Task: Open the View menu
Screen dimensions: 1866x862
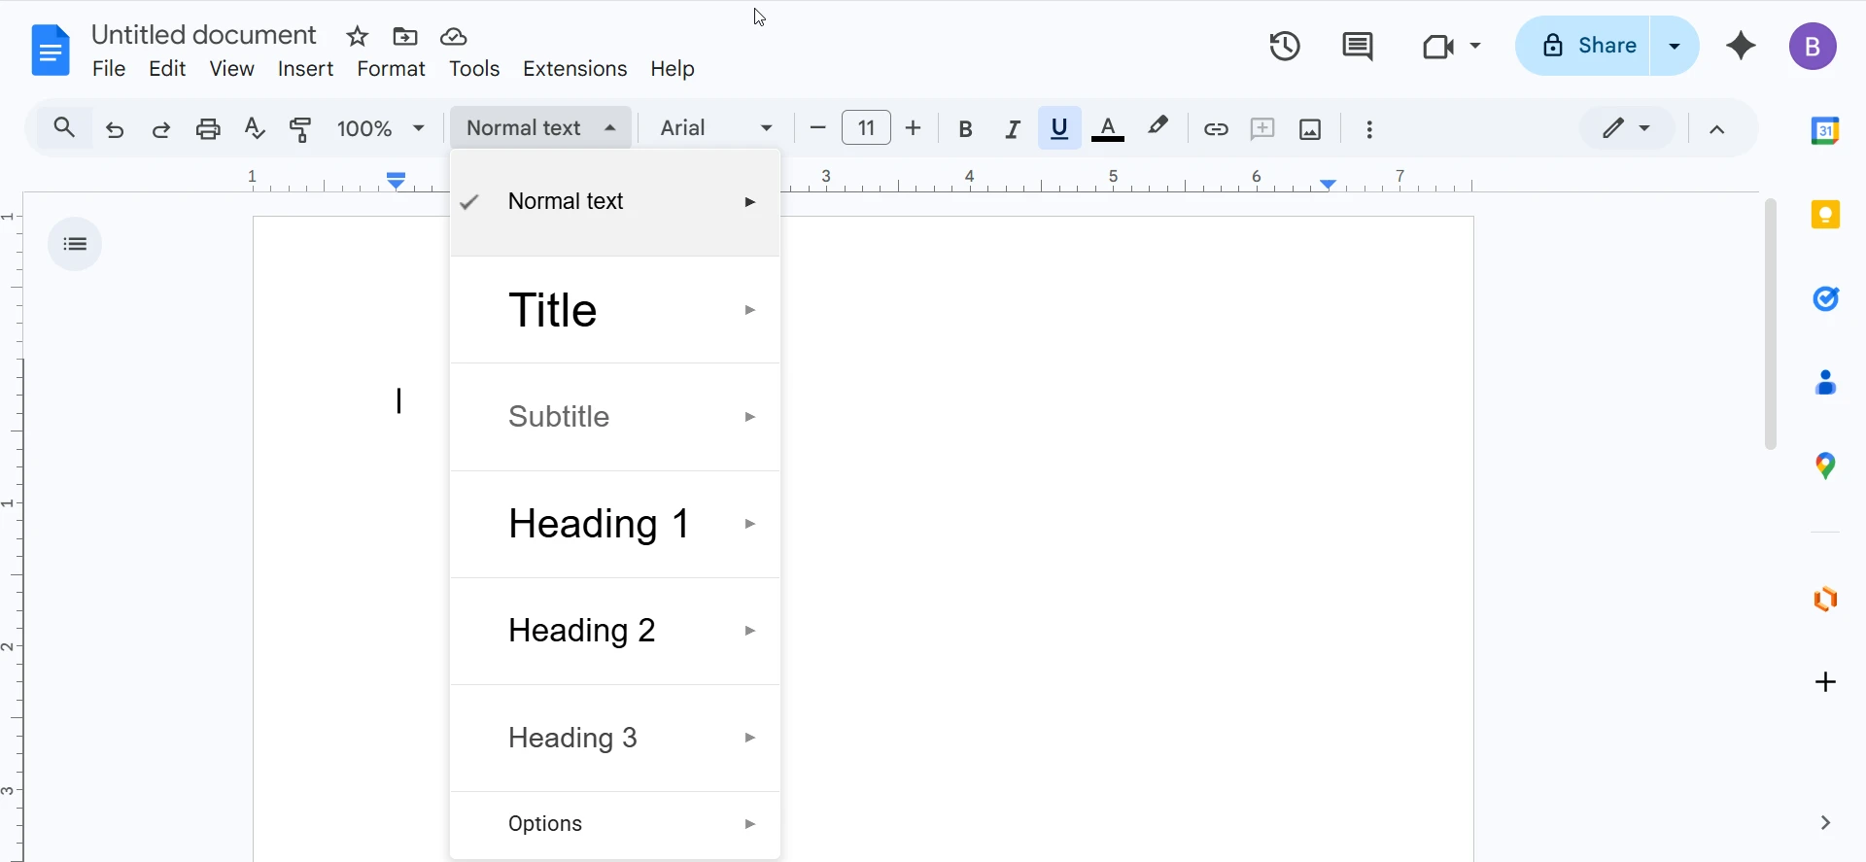Action: [232, 69]
